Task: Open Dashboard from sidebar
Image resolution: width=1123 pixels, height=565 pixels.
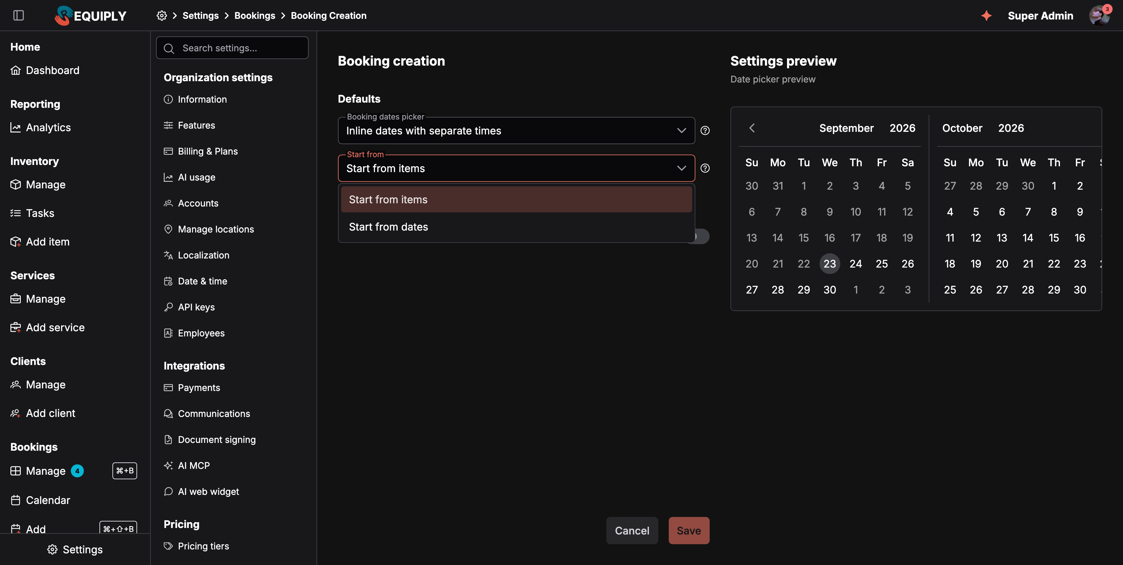Action: (x=45, y=70)
